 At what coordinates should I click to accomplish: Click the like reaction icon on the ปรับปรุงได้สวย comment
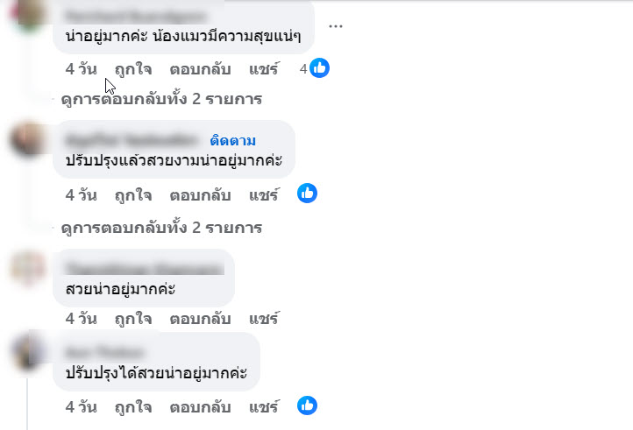pos(307,405)
